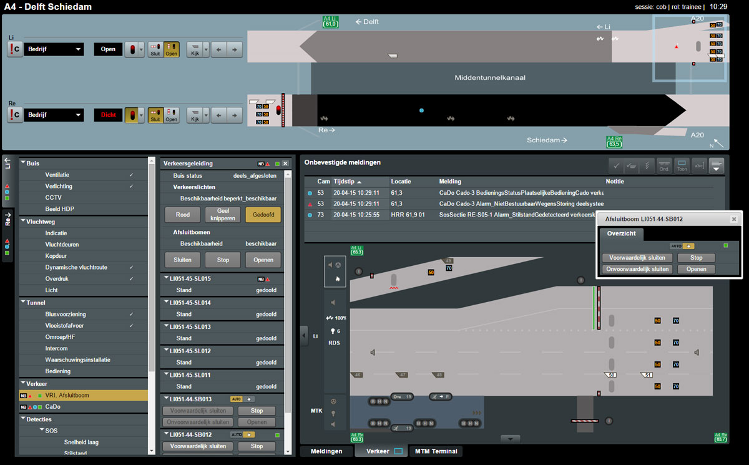Switch to the MTM Terminal tab
Viewport: 749px width, 465px height.
pos(436,451)
